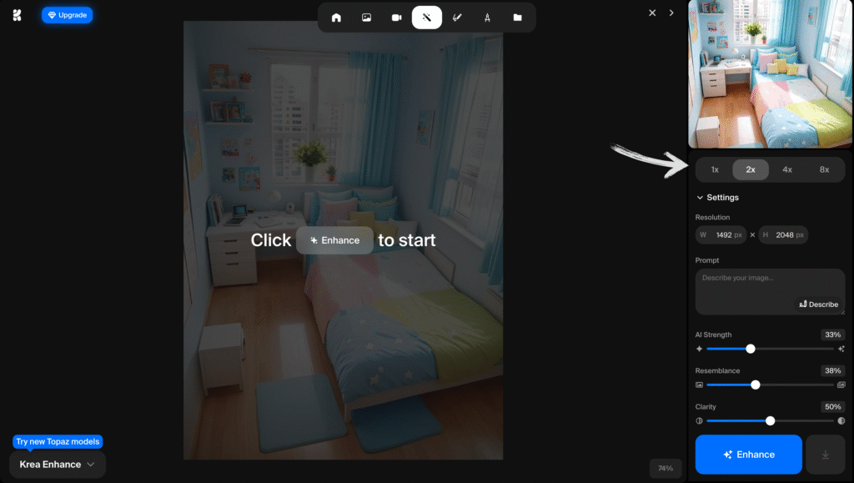This screenshot has width=854, height=483.
Task: Expand the right side panel arrow
Action: (x=671, y=13)
